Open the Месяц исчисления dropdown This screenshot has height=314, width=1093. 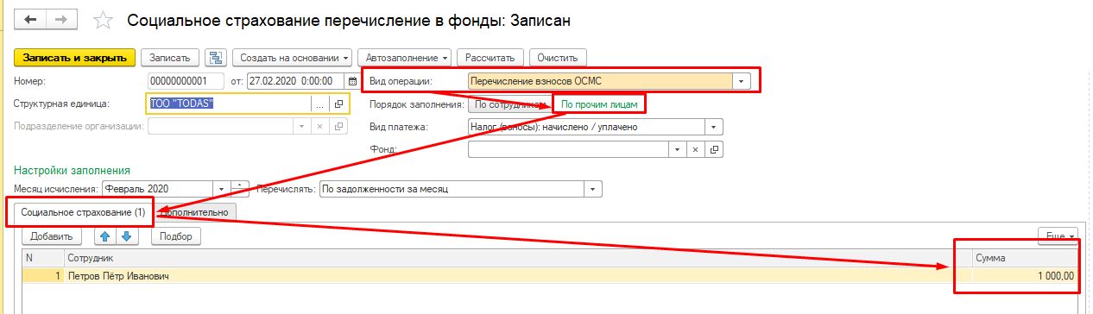click(222, 189)
